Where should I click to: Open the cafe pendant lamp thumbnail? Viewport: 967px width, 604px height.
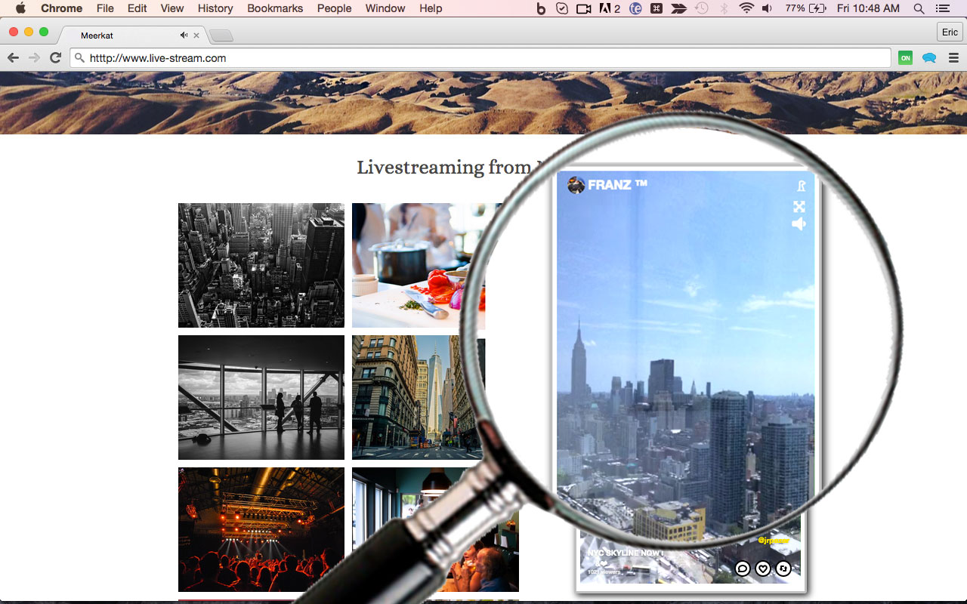[435, 529]
